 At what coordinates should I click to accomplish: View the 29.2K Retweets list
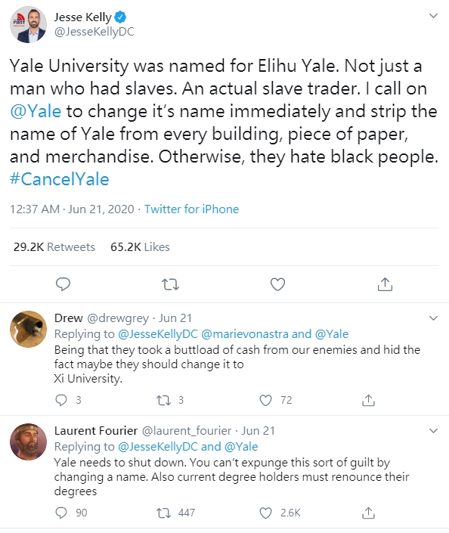pos(54,246)
